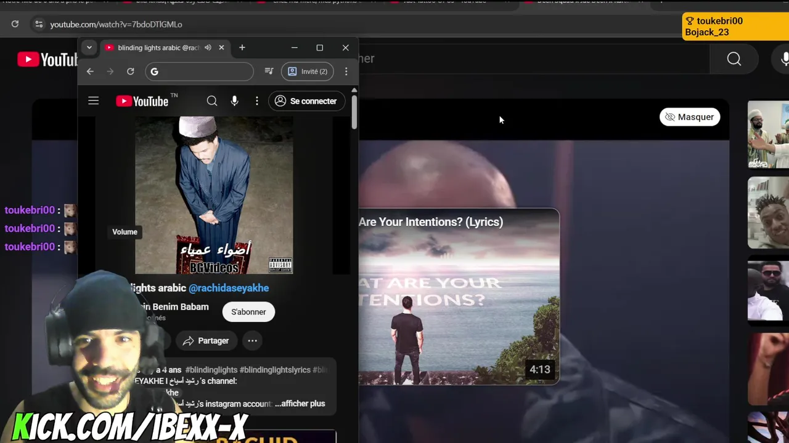The width and height of the screenshot is (789, 443).
Task: Click Se connecter sign-in button
Action: [306, 101]
